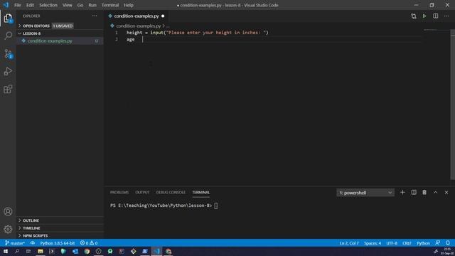Screen dimensions: 455x256
Task: Open notifications bell in status bar
Action: (448, 243)
